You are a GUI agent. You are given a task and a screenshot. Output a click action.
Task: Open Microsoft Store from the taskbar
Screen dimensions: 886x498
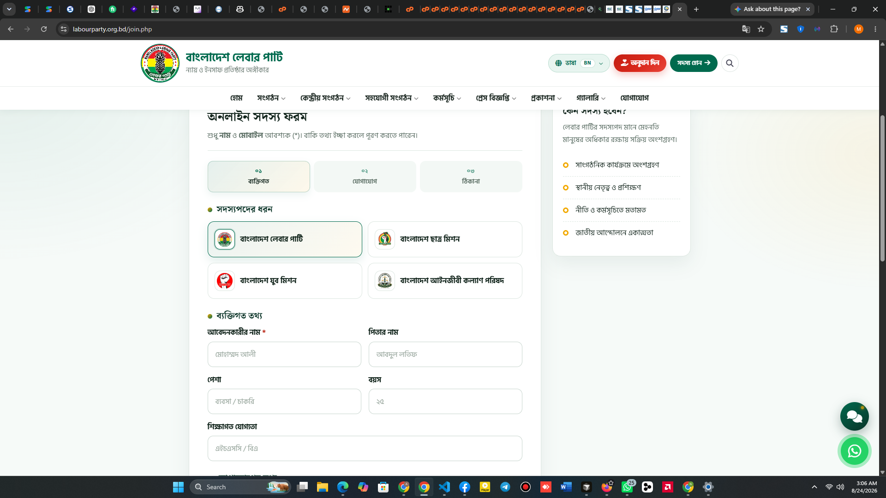point(383,487)
